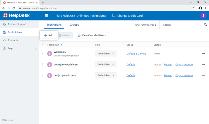Check the benn@myworld.com row checkbox
Viewport: 209px width, 124px height.
(44, 65)
